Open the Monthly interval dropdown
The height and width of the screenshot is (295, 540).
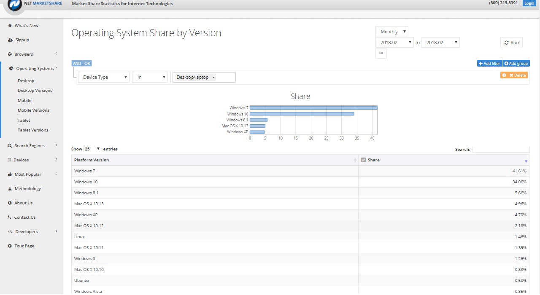[x=392, y=32]
